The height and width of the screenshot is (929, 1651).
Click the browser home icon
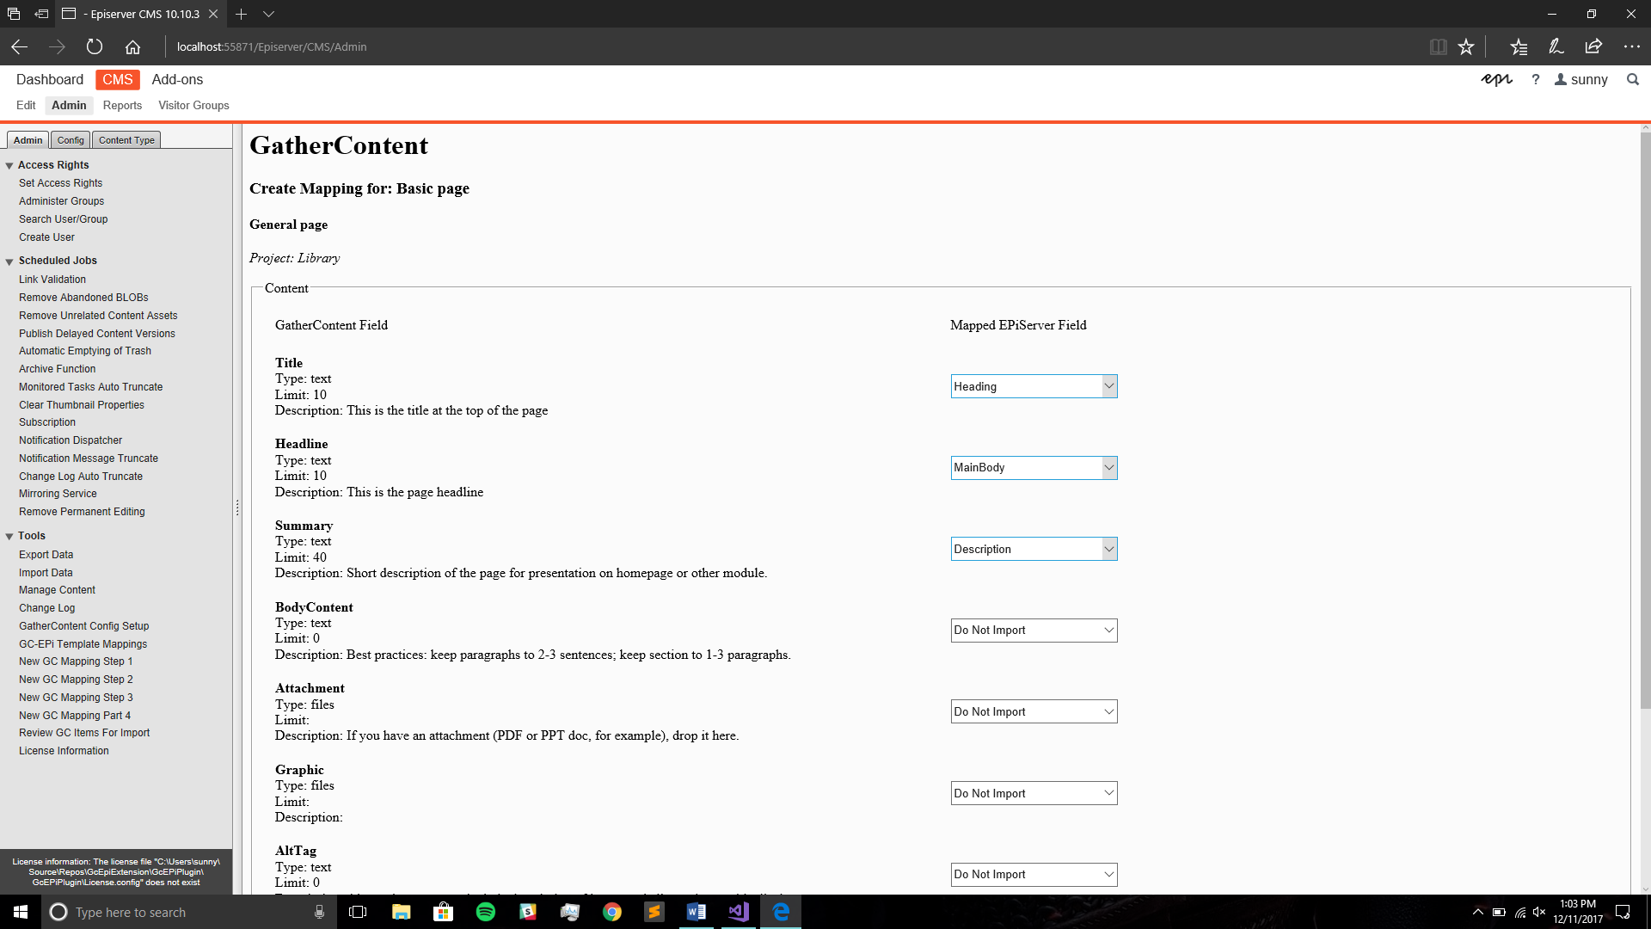(132, 46)
